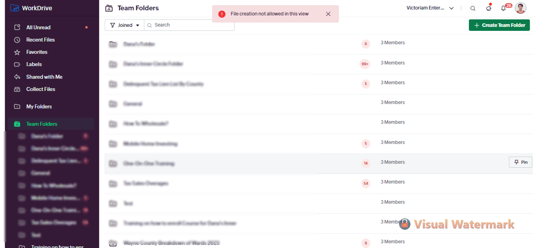
Task: Select Labels in the sidebar
Action: (x=34, y=64)
